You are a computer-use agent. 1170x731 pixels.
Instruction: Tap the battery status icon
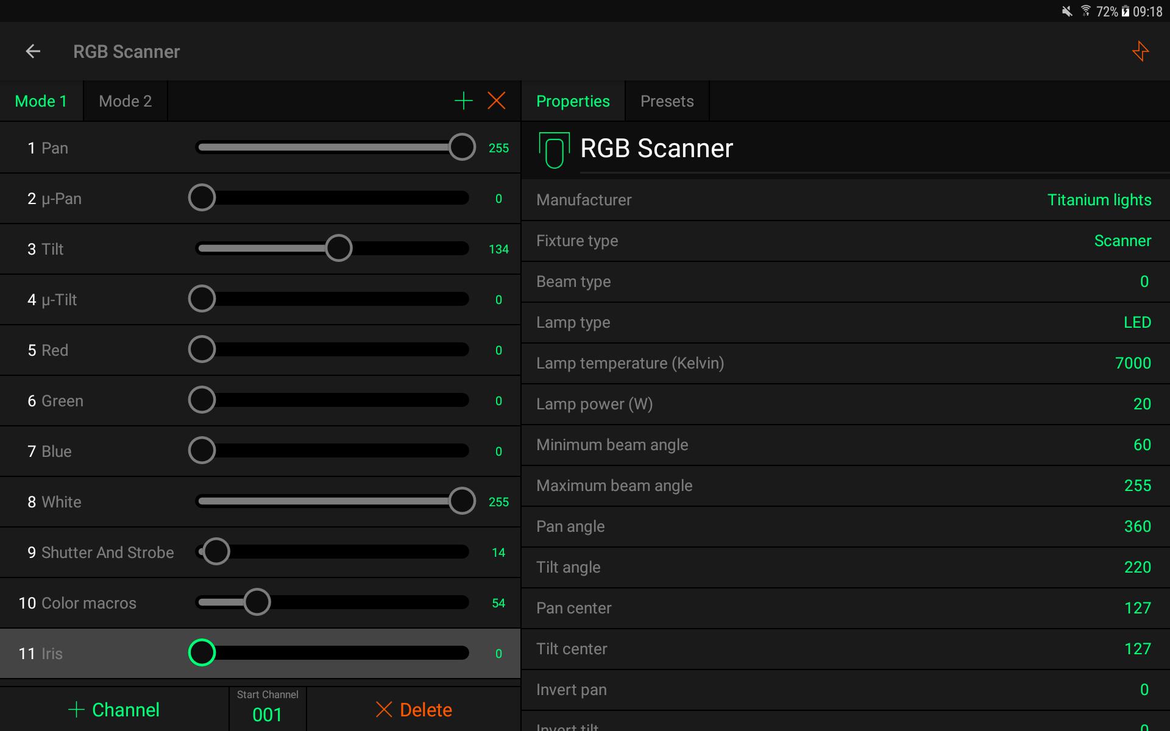coord(1125,12)
